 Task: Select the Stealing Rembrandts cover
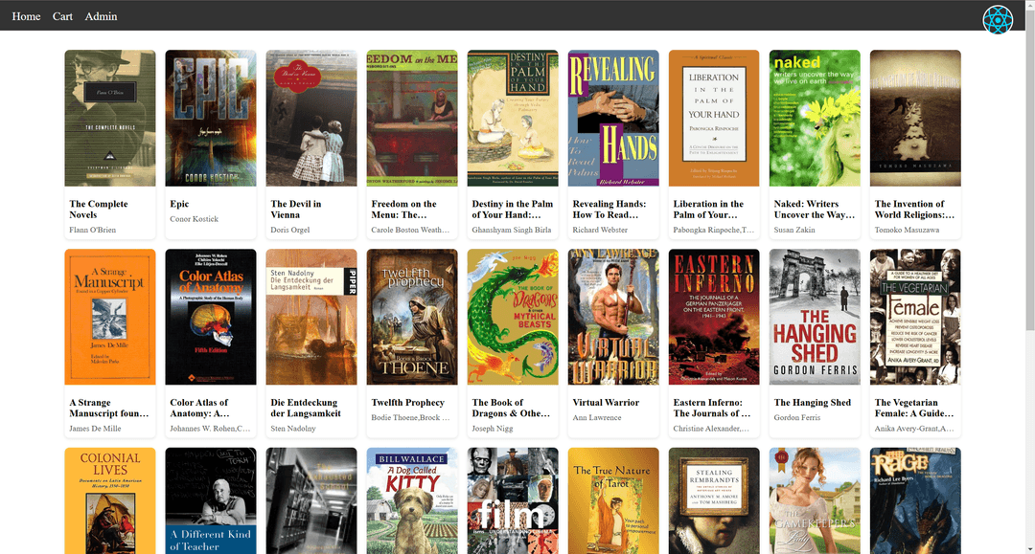tap(714, 500)
